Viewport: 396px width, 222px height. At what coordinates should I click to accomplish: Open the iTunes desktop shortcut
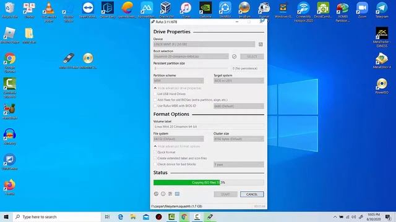[x=186, y=10]
